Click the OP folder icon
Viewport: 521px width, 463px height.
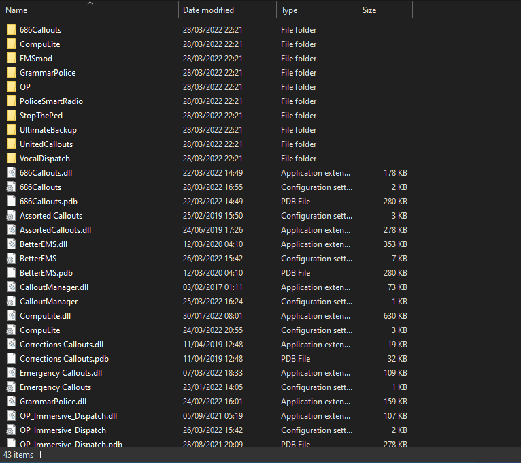(x=12, y=87)
